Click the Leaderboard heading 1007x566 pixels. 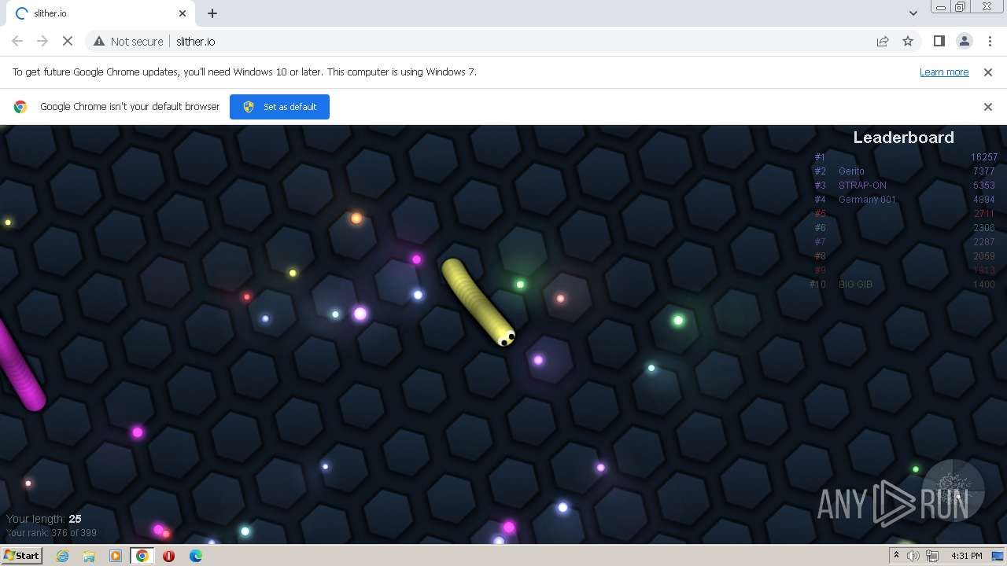click(x=903, y=137)
